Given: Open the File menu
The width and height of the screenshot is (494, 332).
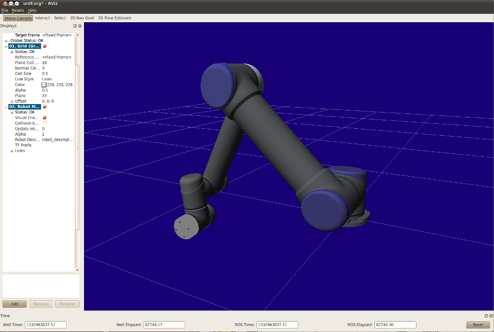Looking at the screenshot, I should [4, 10].
